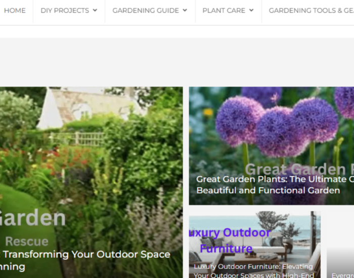Expand the PLANT CARE dropdown chevron
Image resolution: width=354 pixels, height=278 pixels.
pos(251,10)
